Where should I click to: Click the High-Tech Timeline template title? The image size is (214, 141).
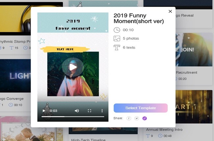point(87,139)
